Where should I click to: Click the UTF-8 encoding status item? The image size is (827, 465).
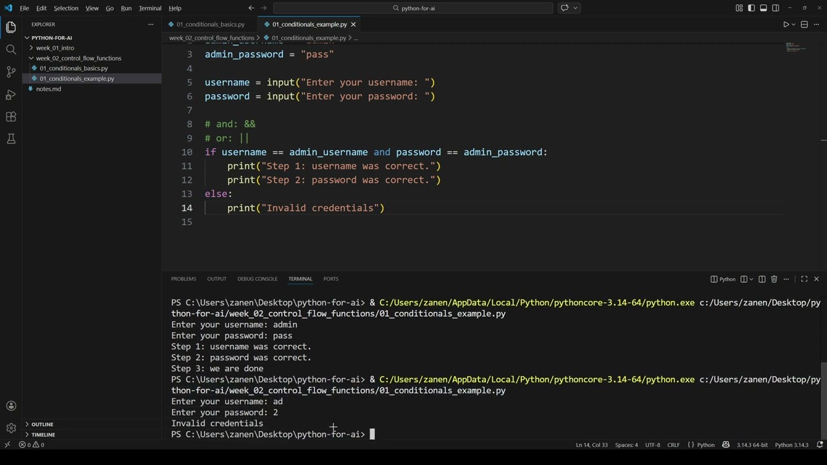(653, 445)
